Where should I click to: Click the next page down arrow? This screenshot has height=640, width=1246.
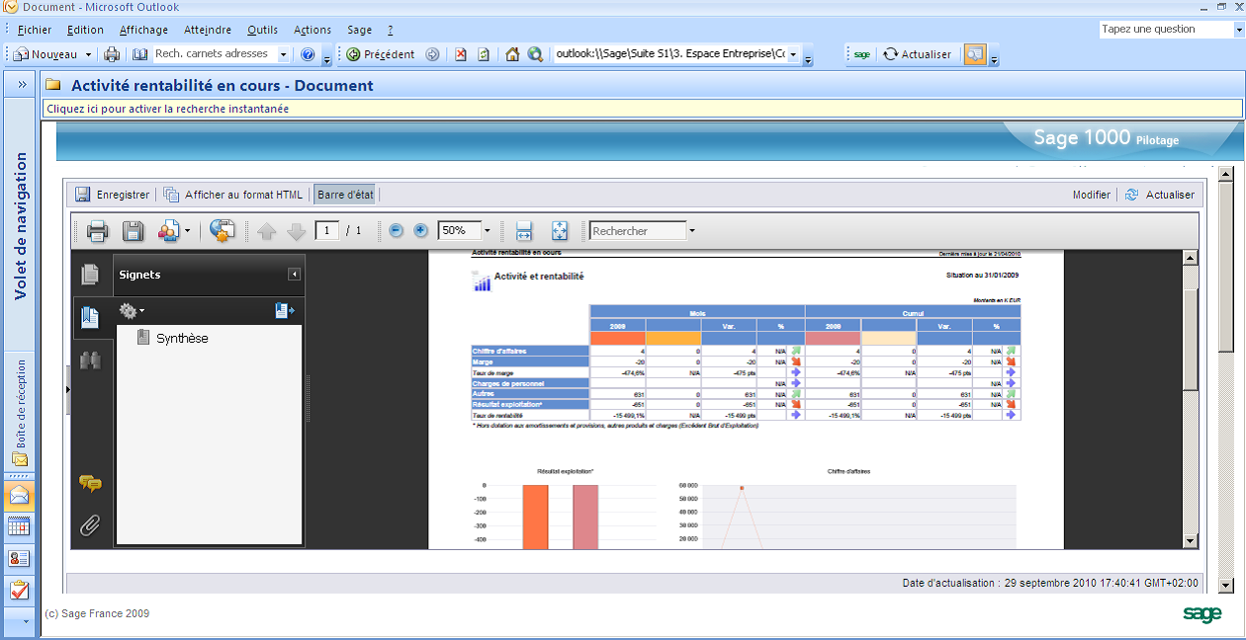click(x=297, y=231)
